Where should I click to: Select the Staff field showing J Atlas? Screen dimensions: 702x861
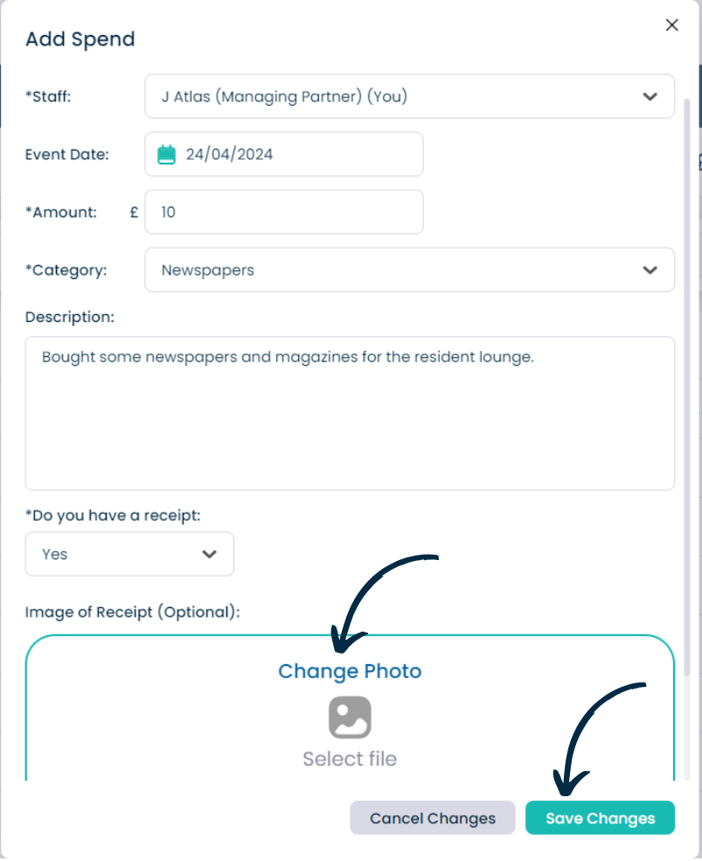coord(410,96)
